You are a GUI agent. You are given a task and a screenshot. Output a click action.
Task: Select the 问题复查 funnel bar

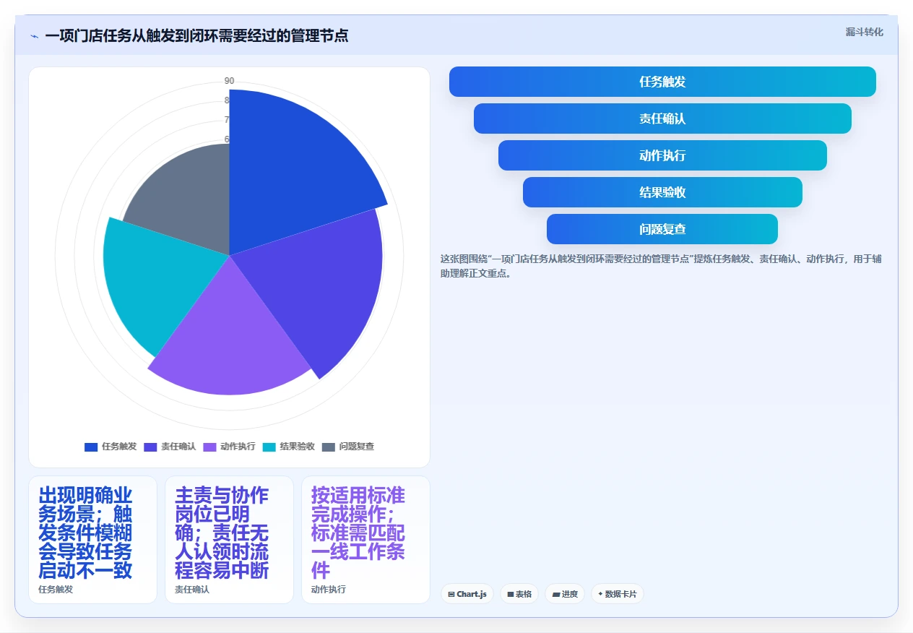coord(662,229)
